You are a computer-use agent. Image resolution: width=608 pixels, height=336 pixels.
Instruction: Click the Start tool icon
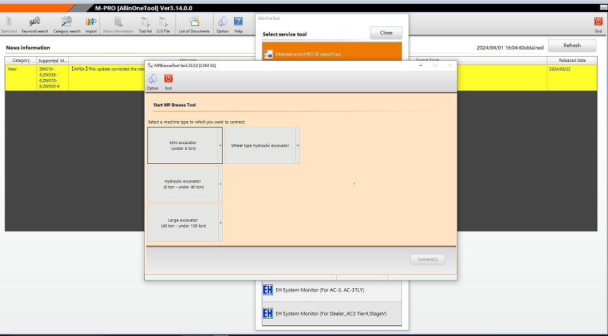pyautogui.click(x=9, y=25)
